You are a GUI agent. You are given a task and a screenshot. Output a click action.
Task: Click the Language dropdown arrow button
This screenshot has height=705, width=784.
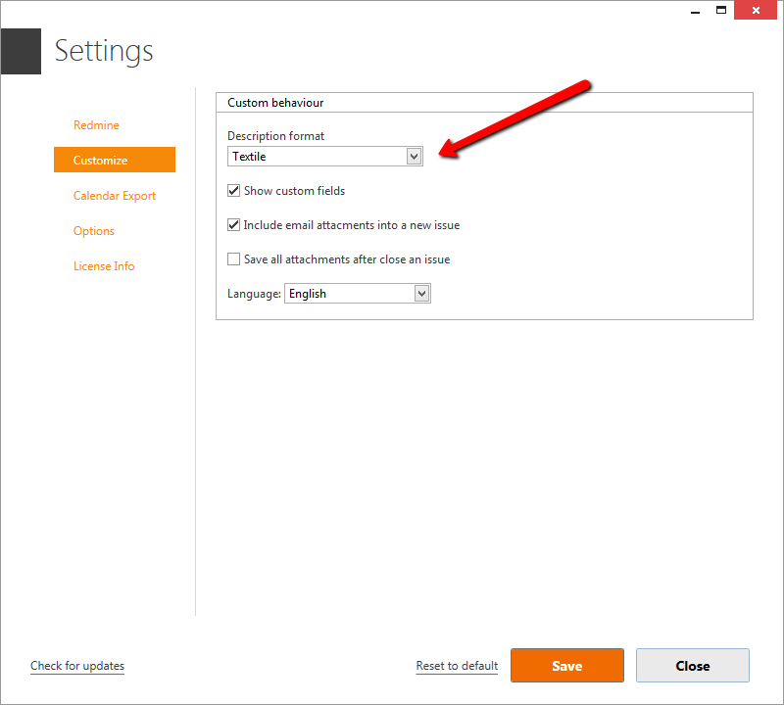(421, 294)
